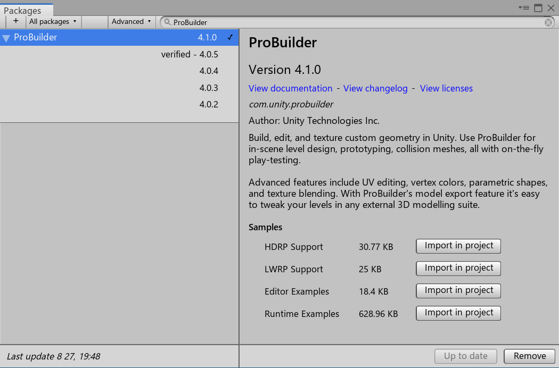Select version 4.0.2 in list

[x=119, y=104]
